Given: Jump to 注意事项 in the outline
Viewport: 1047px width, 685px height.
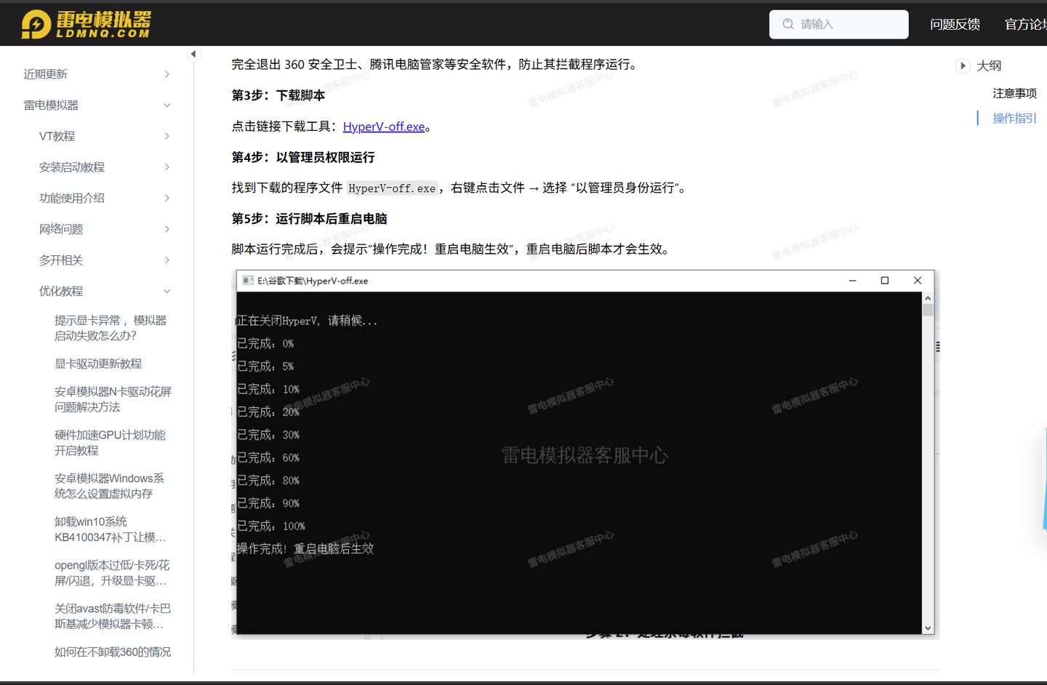Looking at the screenshot, I should [x=1014, y=93].
